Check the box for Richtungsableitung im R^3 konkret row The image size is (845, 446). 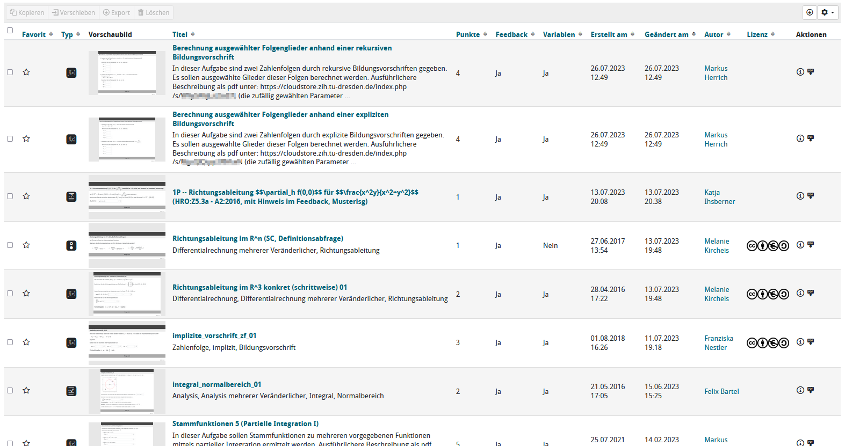click(x=10, y=294)
